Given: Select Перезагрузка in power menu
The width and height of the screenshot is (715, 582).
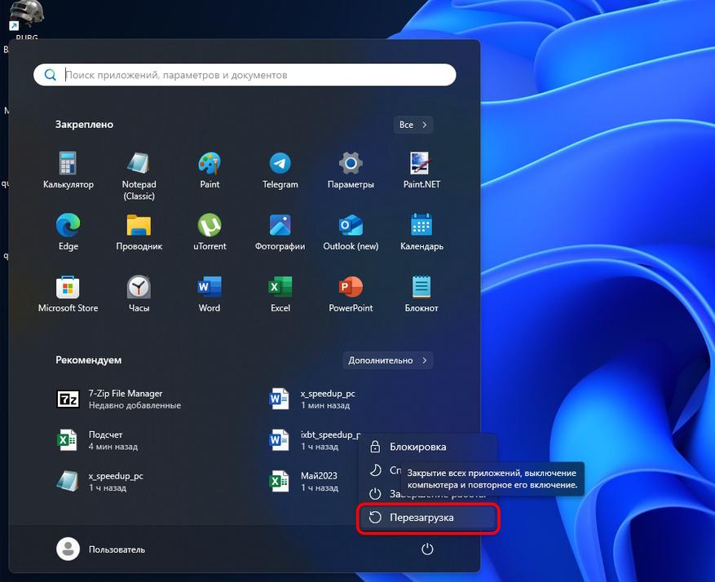Looking at the screenshot, I should [427, 518].
